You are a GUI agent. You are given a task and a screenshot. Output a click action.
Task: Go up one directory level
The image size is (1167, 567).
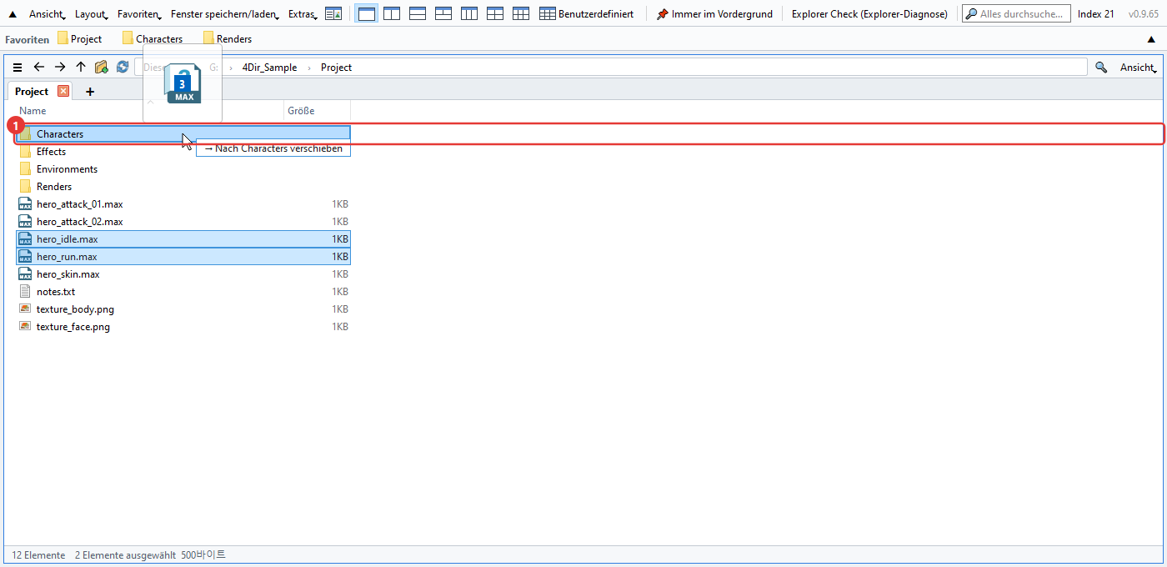click(81, 68)
